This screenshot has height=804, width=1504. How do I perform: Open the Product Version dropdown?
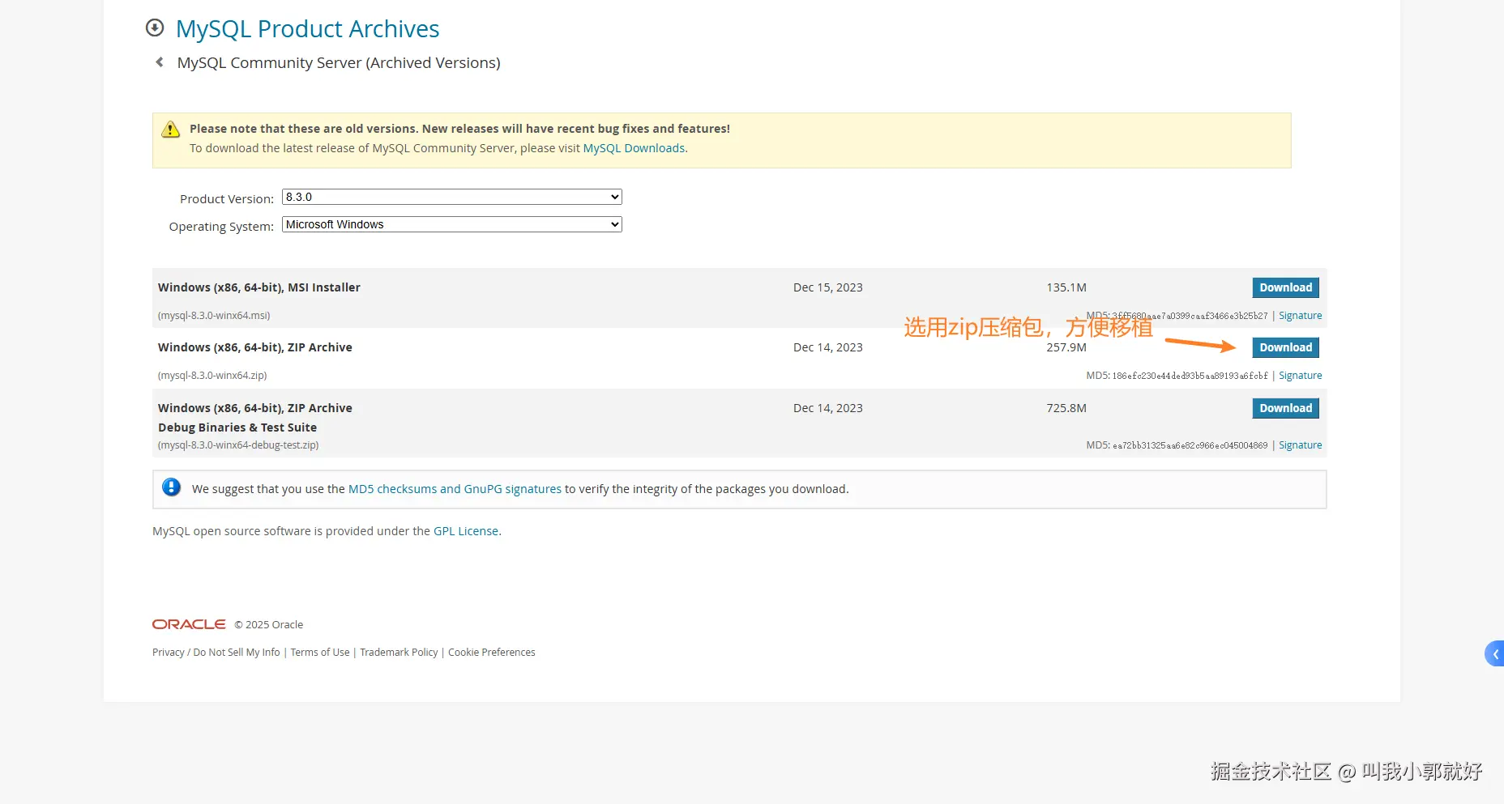tap(451, 197)
